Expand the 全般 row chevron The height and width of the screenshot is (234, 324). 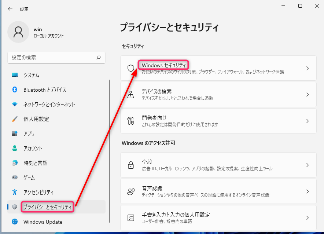[x=308, y=165]
